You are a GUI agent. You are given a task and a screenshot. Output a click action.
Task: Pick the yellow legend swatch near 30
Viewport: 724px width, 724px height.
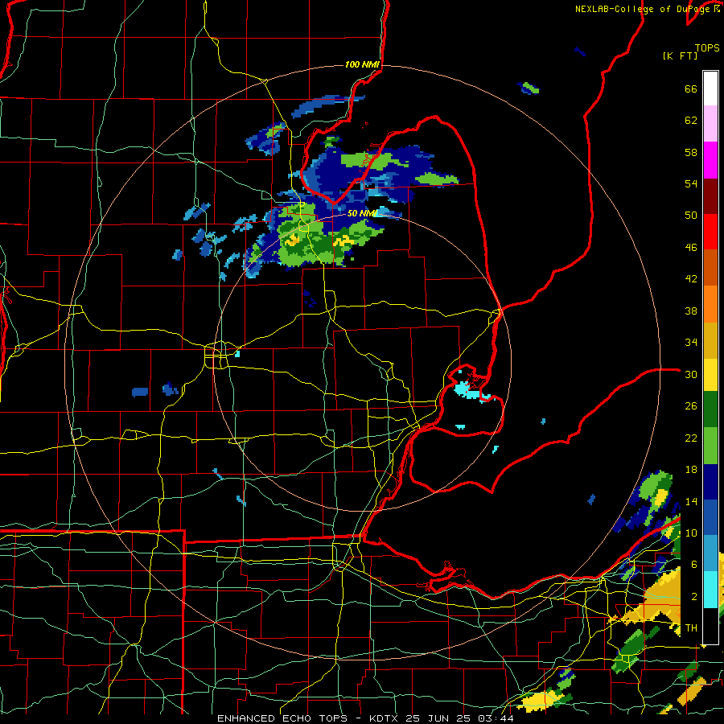[x=710, y=375]
